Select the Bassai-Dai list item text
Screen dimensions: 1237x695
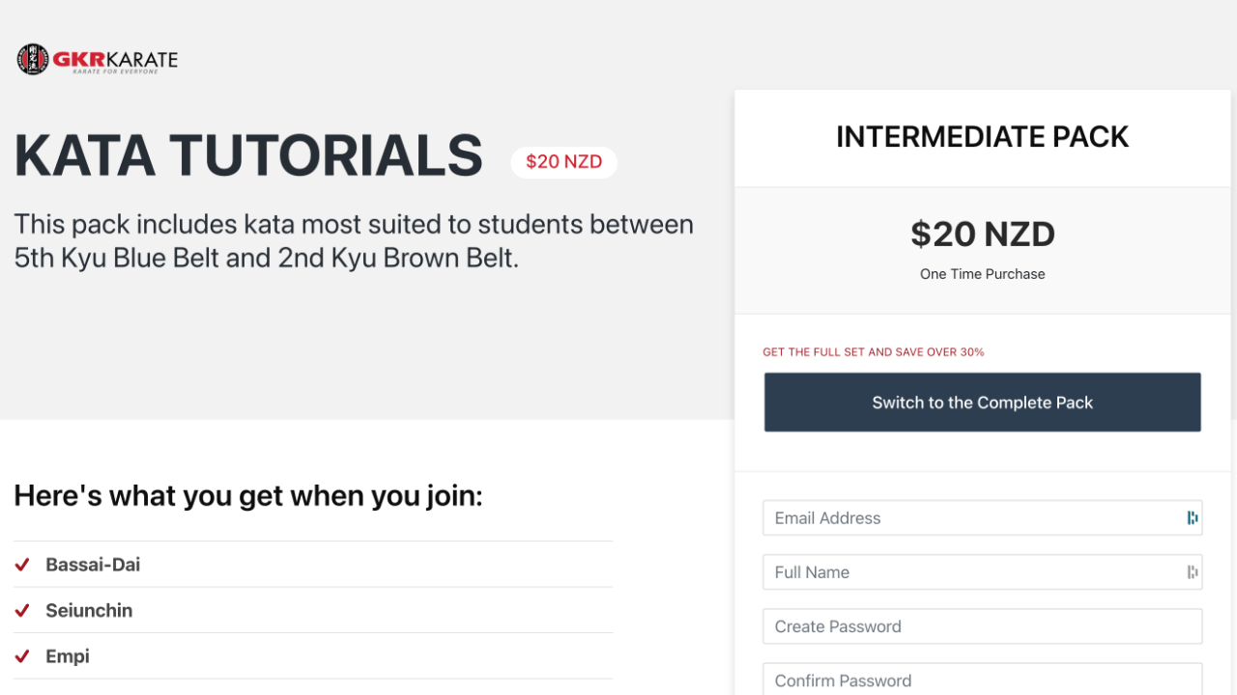click(x=93, y=565)
